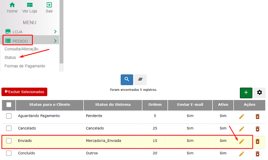The width and height of the screenshot is (268, 160).
Task: Open the Ver Loja store icon
Action: tap(30, 5)
